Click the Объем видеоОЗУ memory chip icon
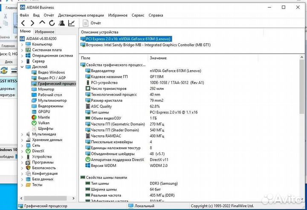 (88, 118)
